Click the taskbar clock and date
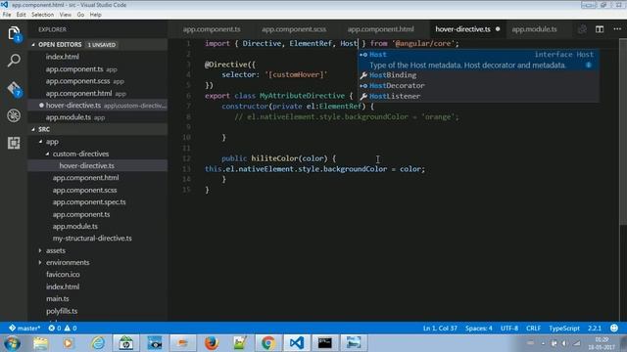The image size is (627, 352). 602,343
